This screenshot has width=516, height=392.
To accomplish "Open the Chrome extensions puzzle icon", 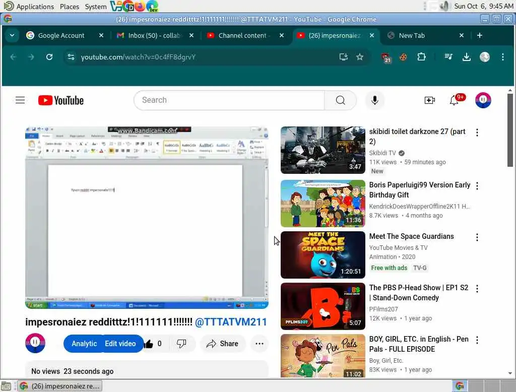I will (x=422, y=57).
